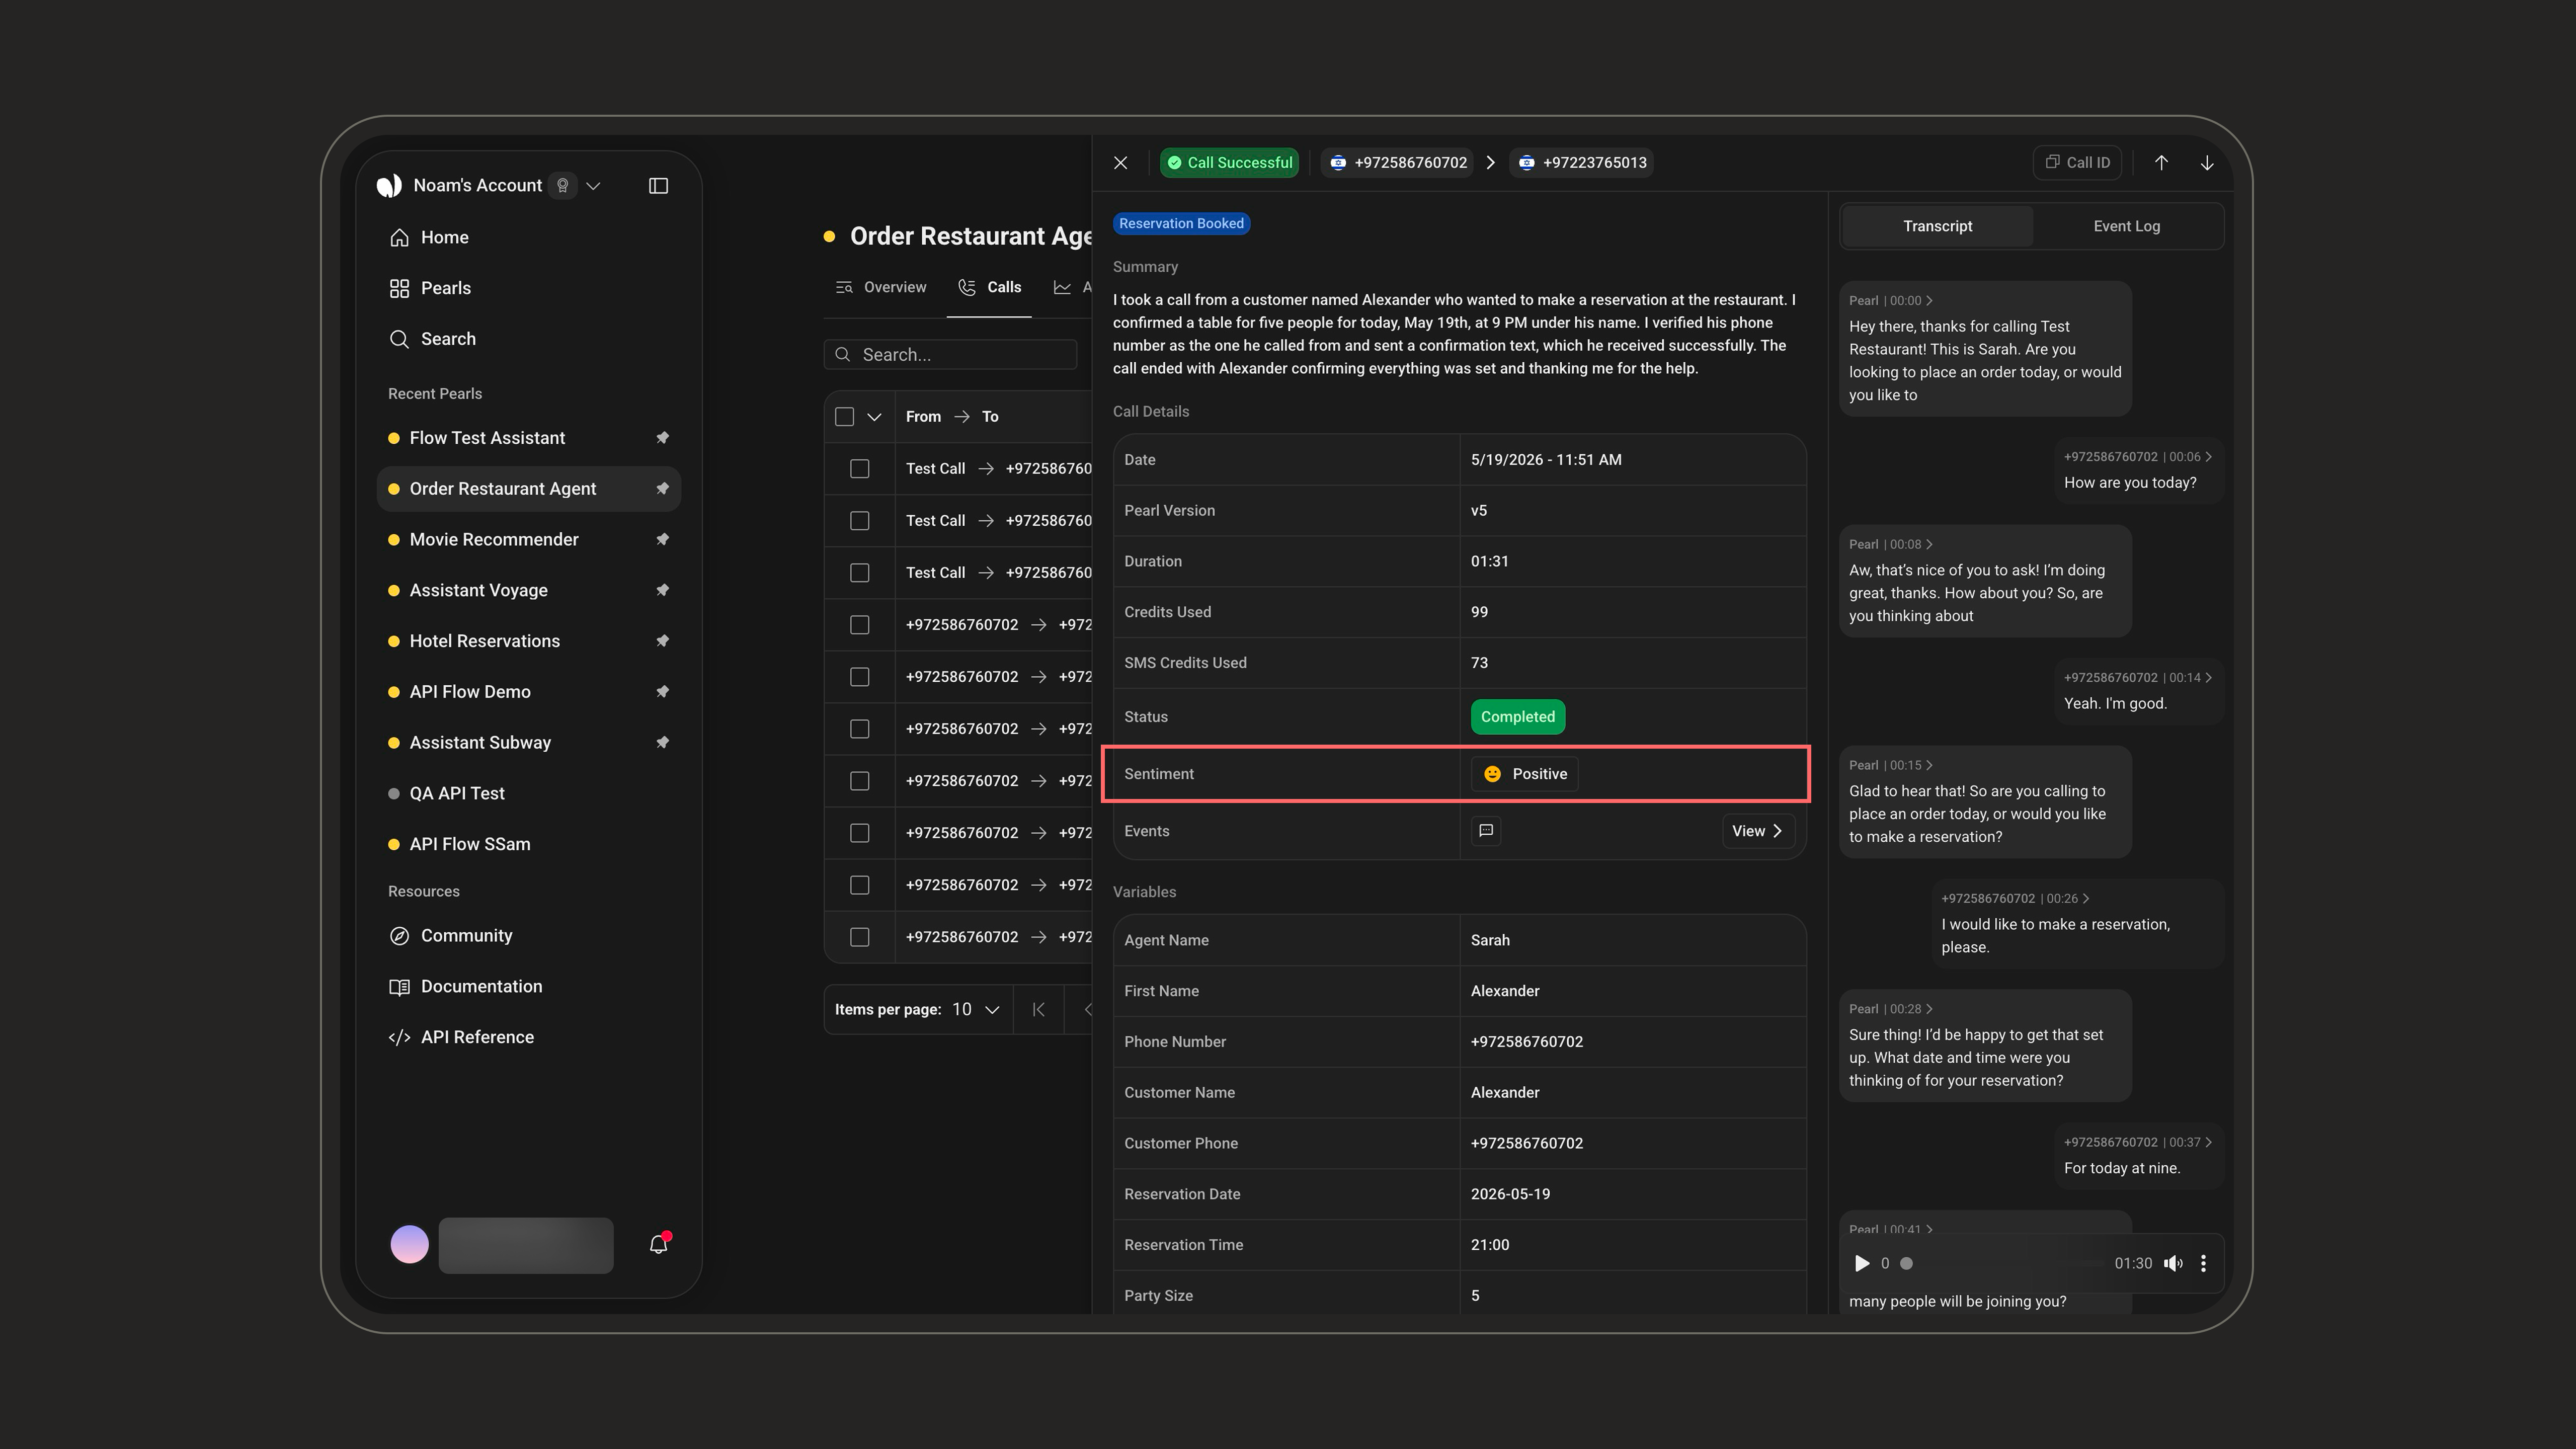This screenshot has width=2576, height=1449.
Task: Open Community resource
Action: (529, 936)
